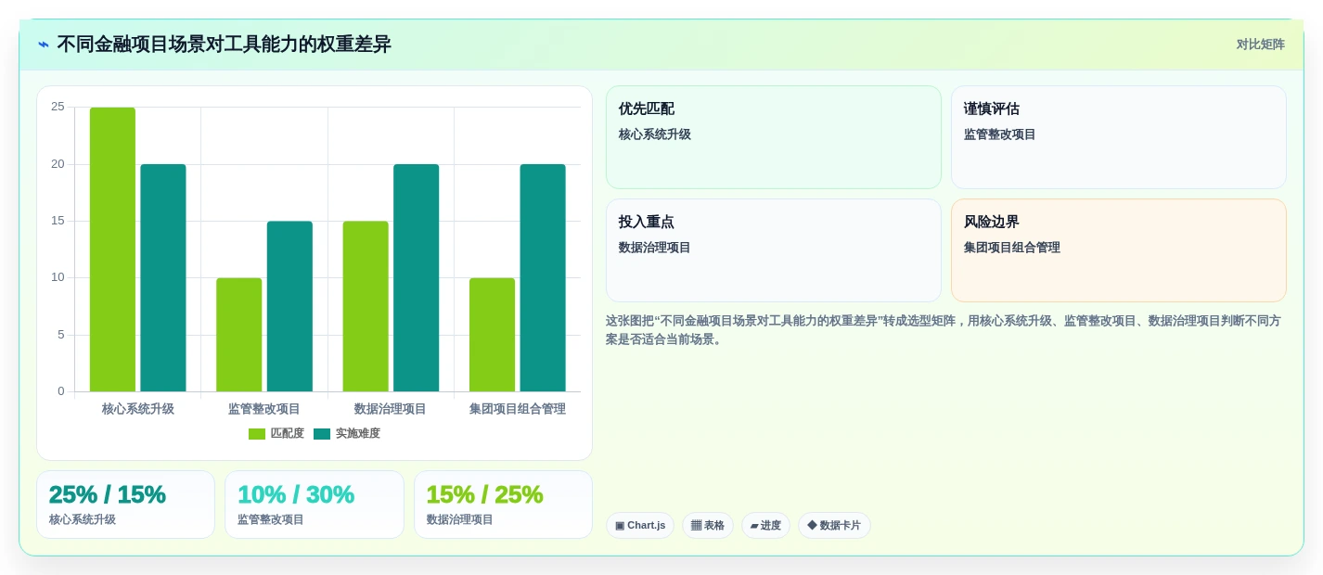Click the 核心系统升级 x-axis label
The image size is (1323, 575).
[138, 409]
